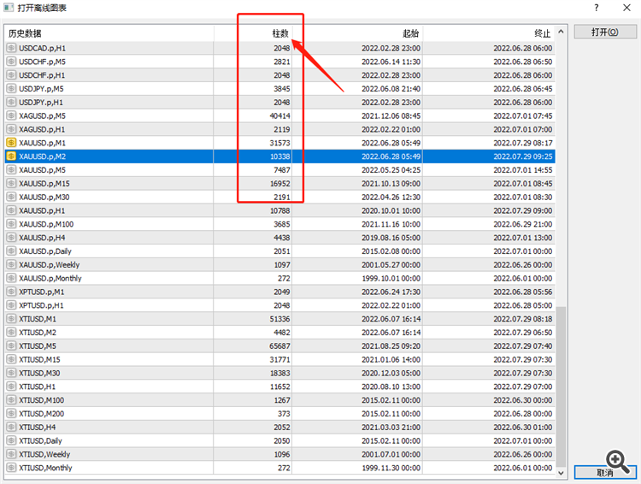Click the XAGUSD.p,M5 row icon
Screen dimensions: 641x484
(11, 115)
